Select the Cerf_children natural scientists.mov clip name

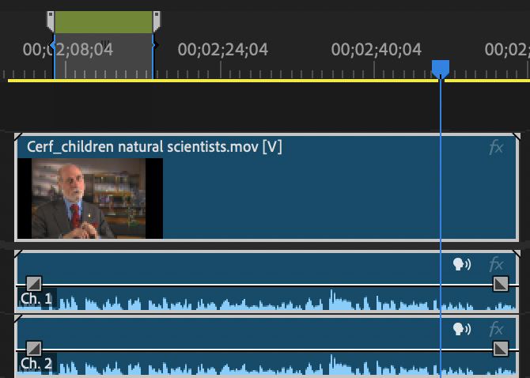[154, 147]
